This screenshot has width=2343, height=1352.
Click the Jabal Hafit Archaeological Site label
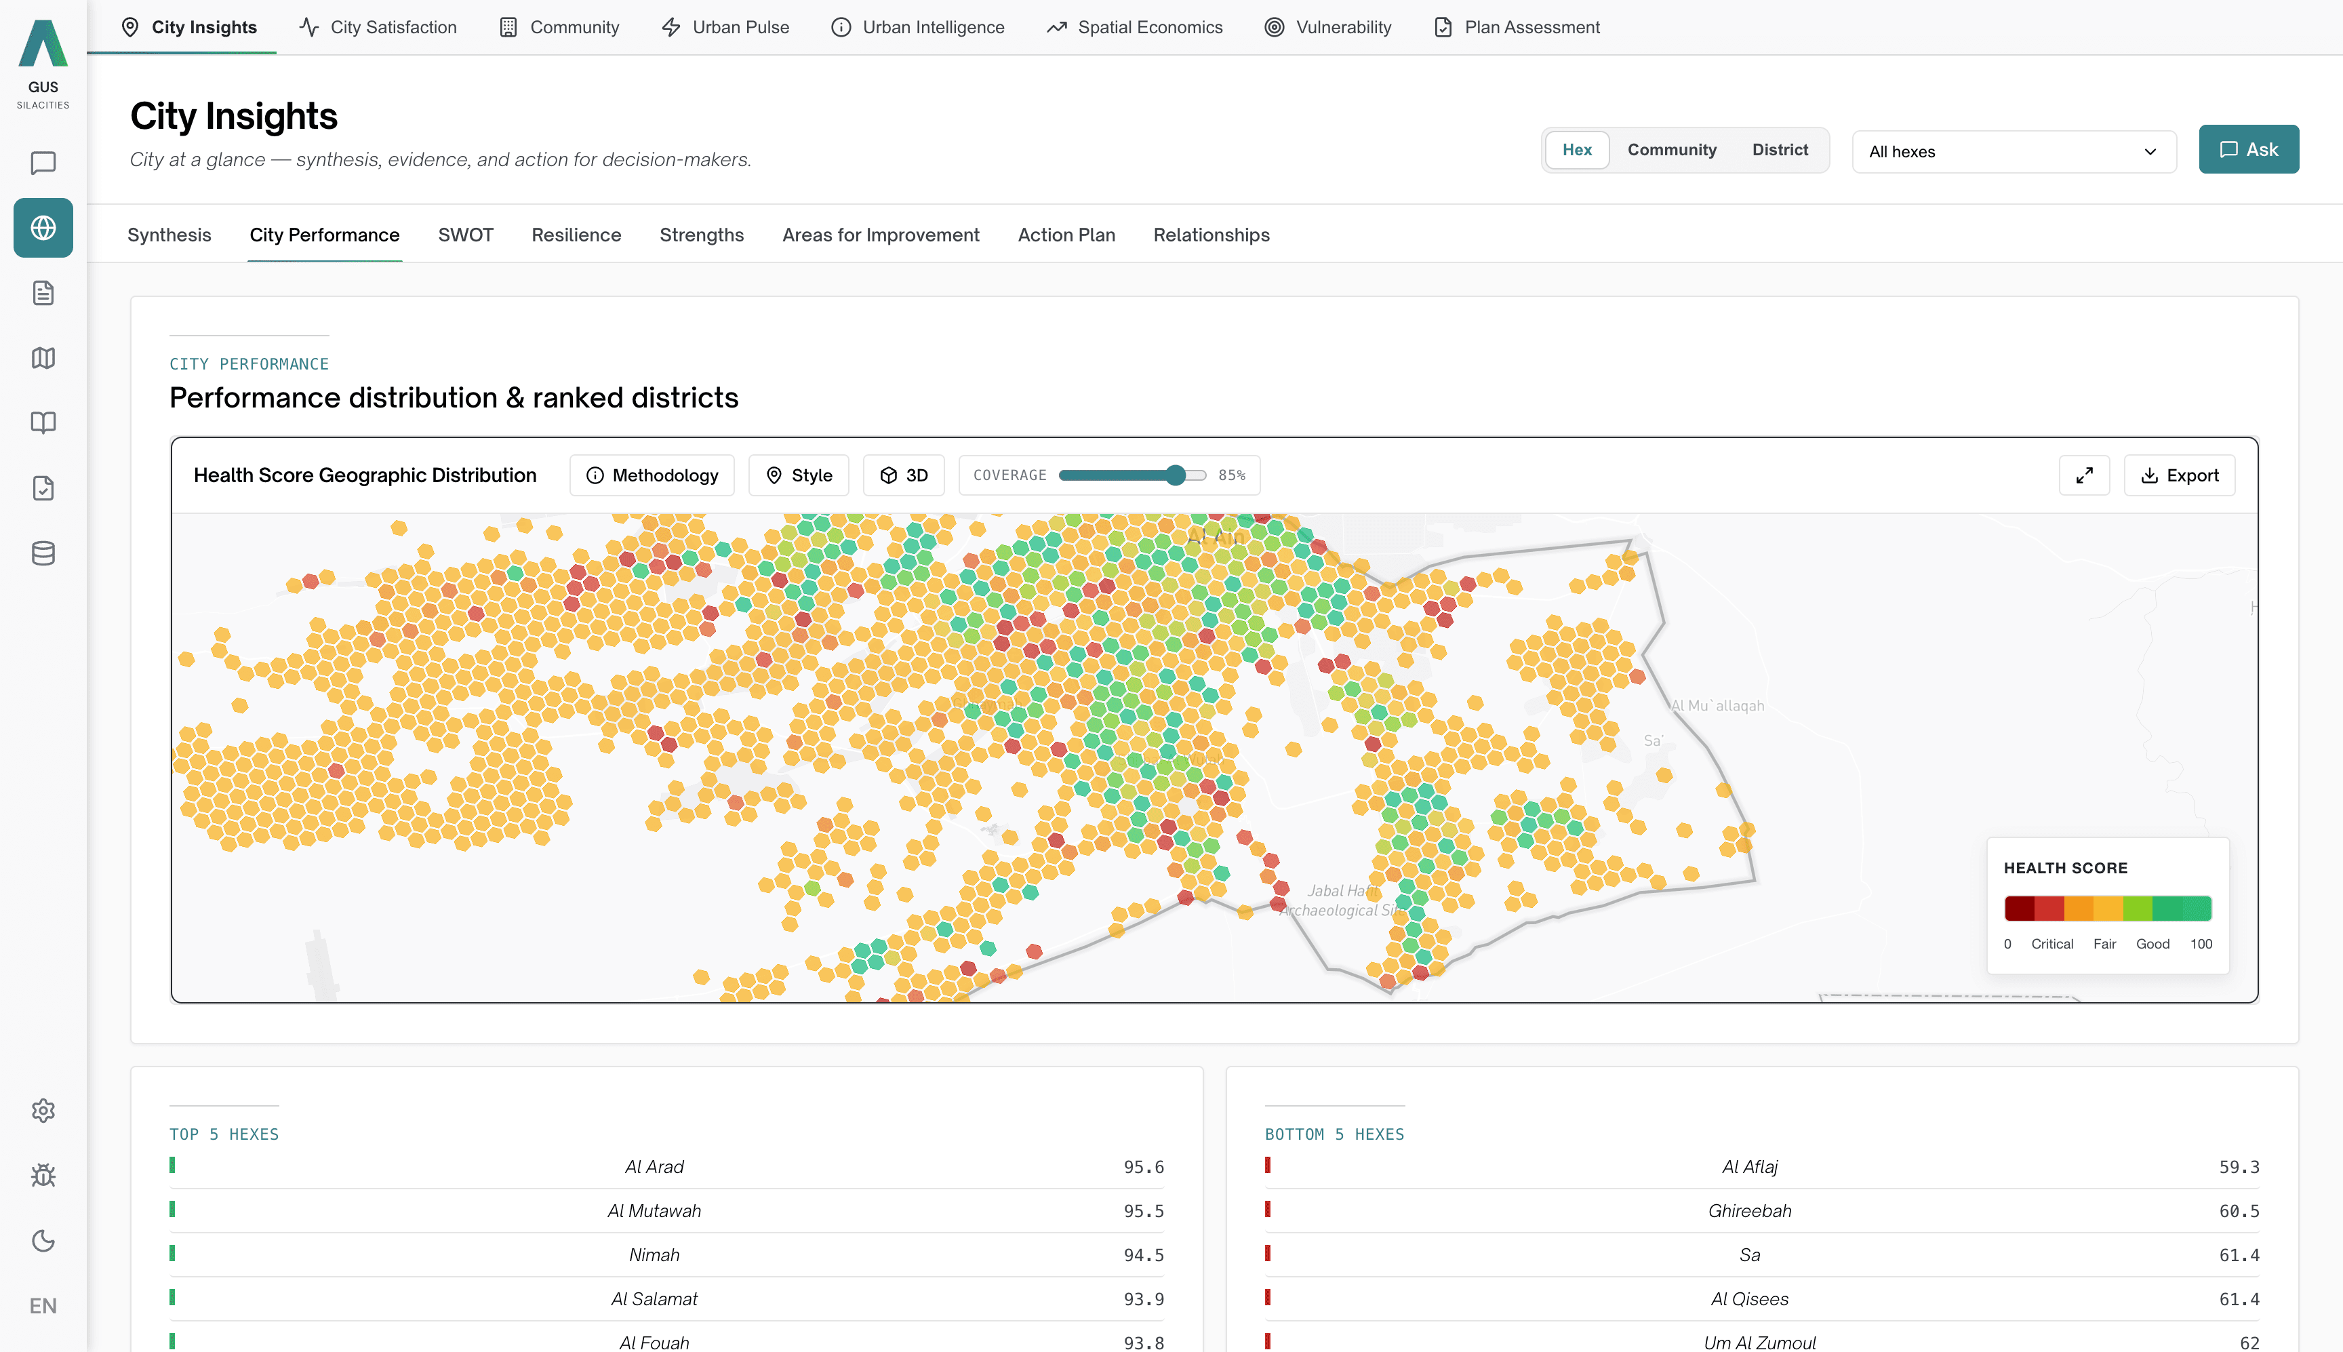[1343, 900]
